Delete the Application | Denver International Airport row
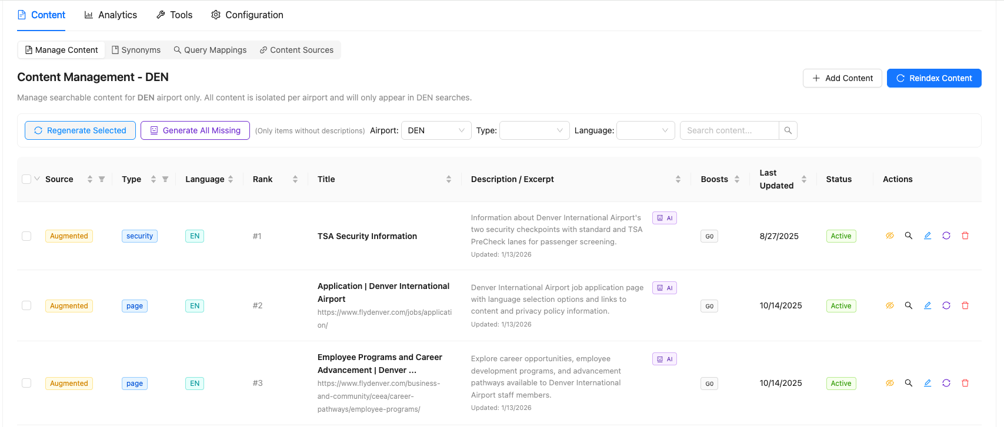The height and width of the screenshot is (427, 1004). click(965, 305)
